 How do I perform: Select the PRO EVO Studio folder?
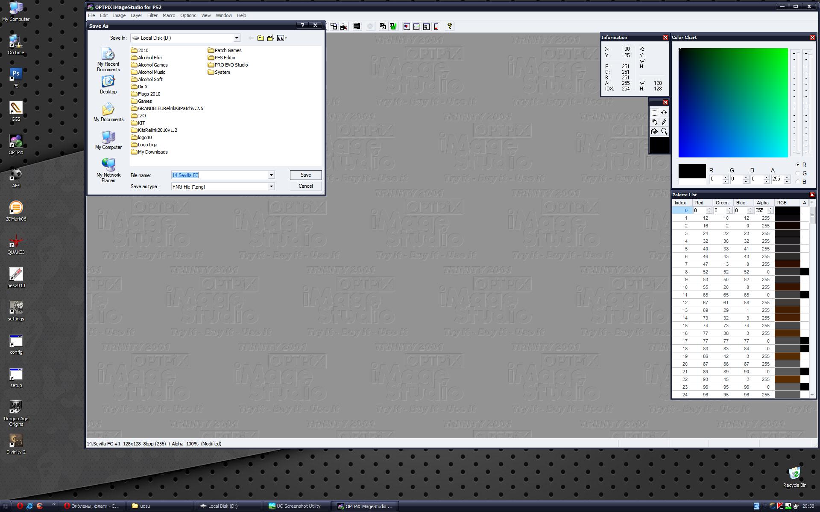228,65
